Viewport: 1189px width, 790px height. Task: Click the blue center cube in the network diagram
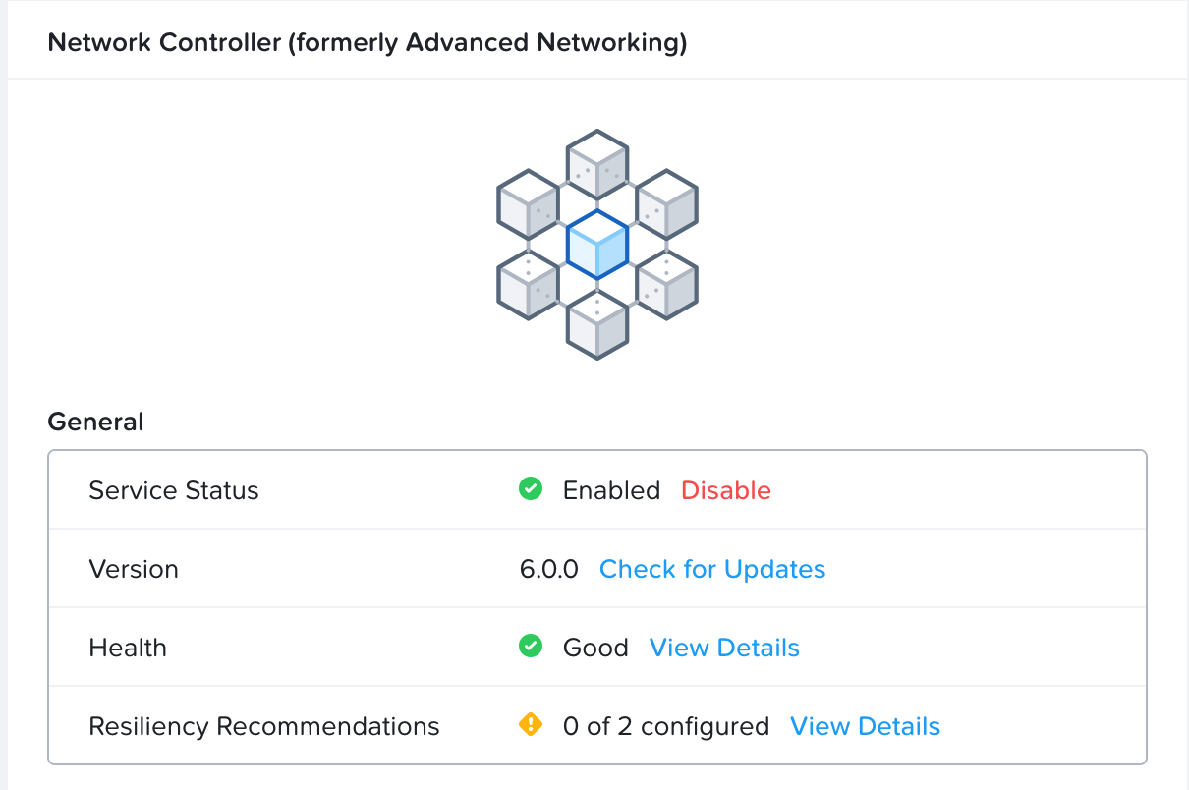tap(596, 243)
